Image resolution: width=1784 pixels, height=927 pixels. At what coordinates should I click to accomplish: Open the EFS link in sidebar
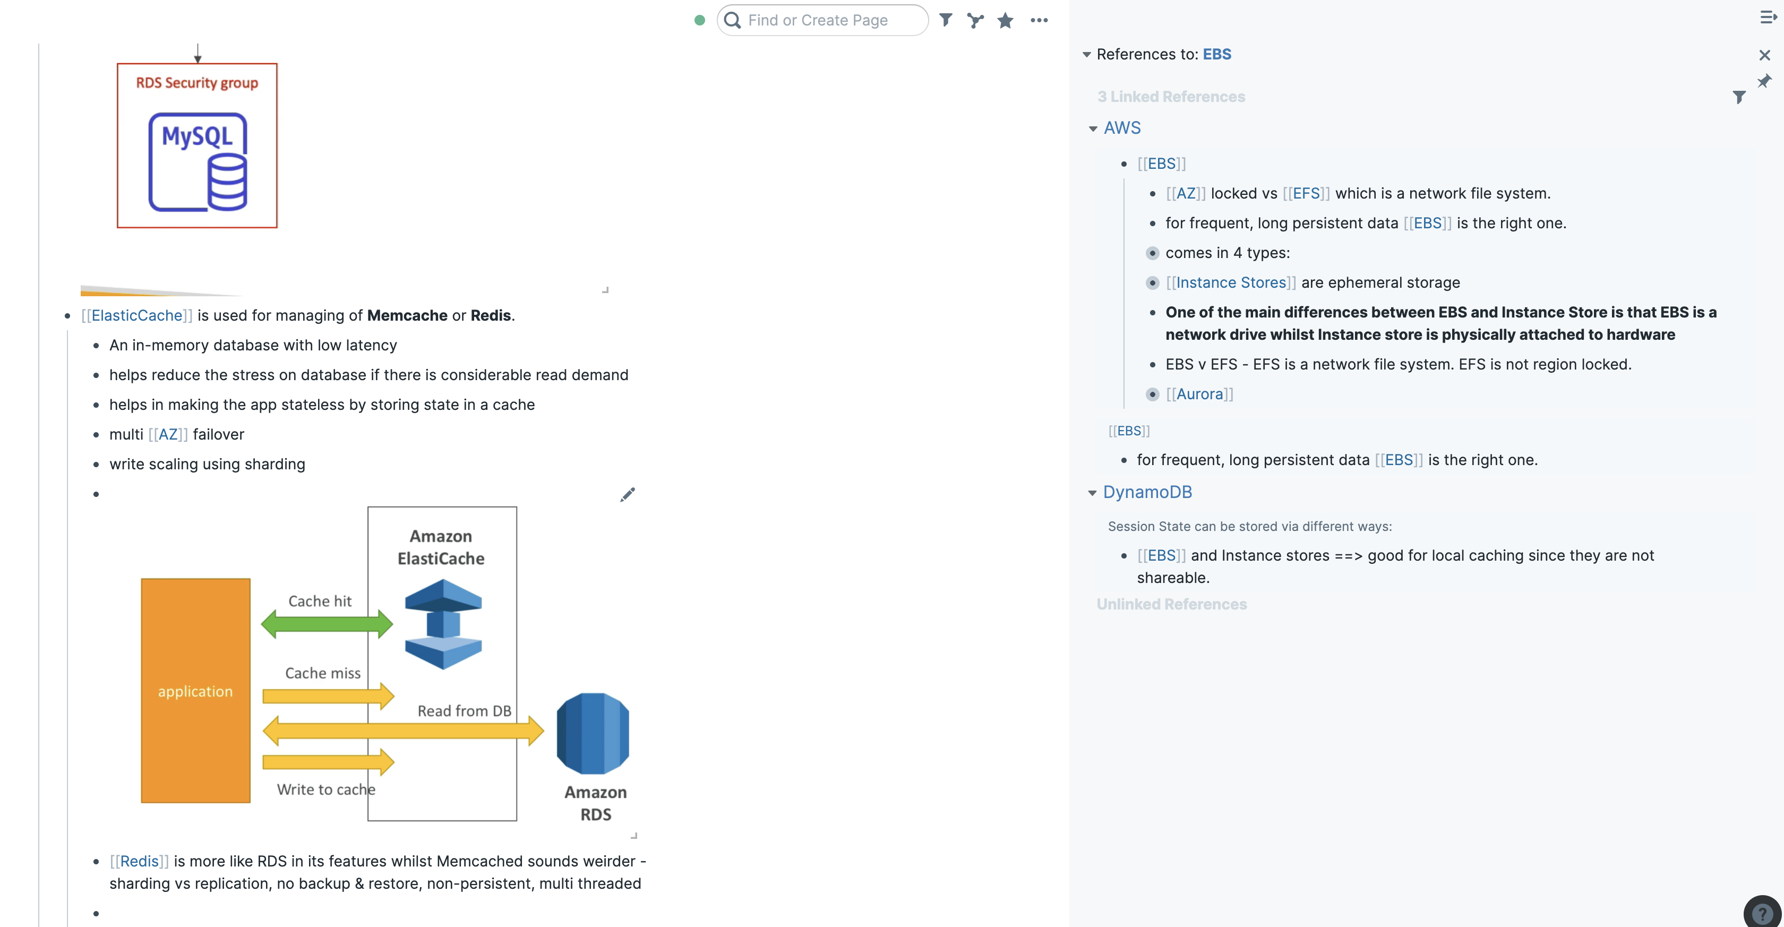[x=1306, y=194]
